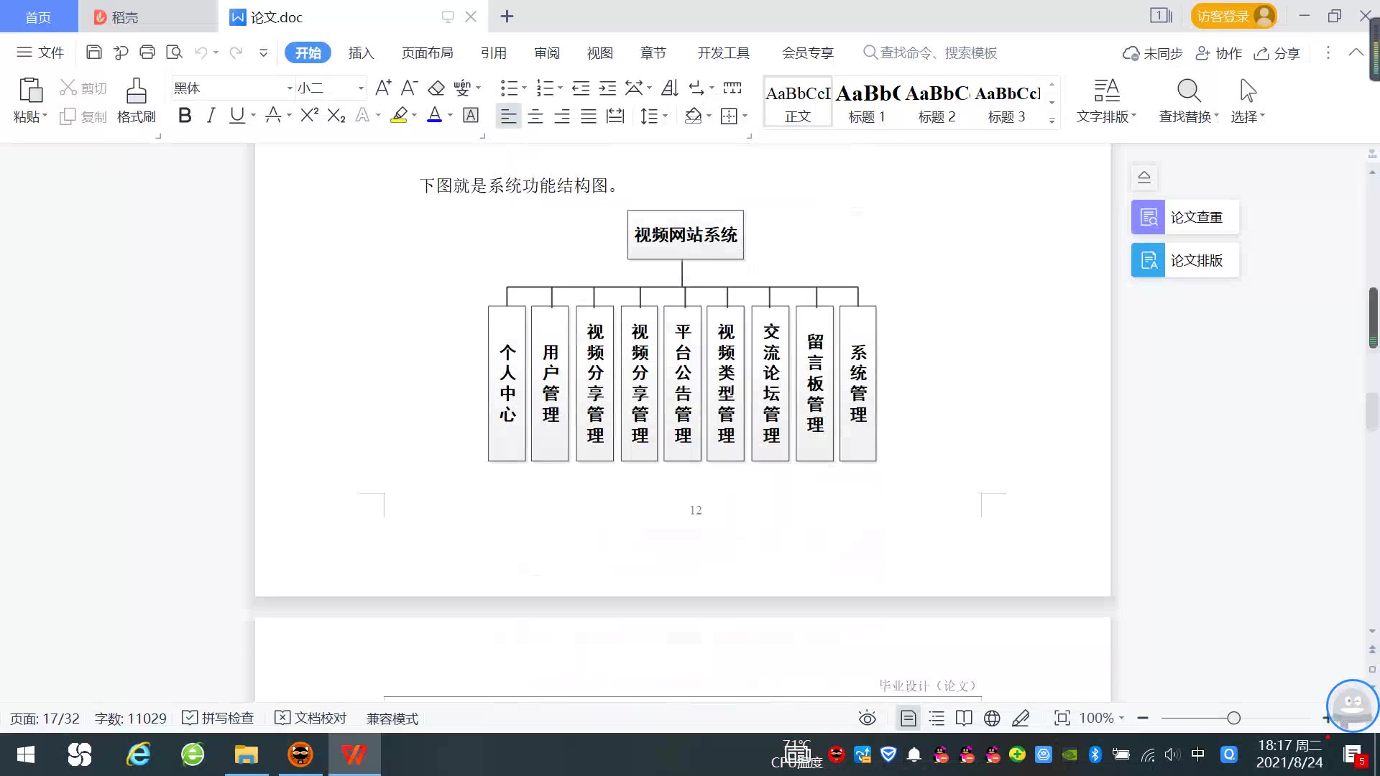Image resolution: width=1380 pixels, height=776 pixels.
Task: Apply the 标题 1 heading style
Action: 868,102
